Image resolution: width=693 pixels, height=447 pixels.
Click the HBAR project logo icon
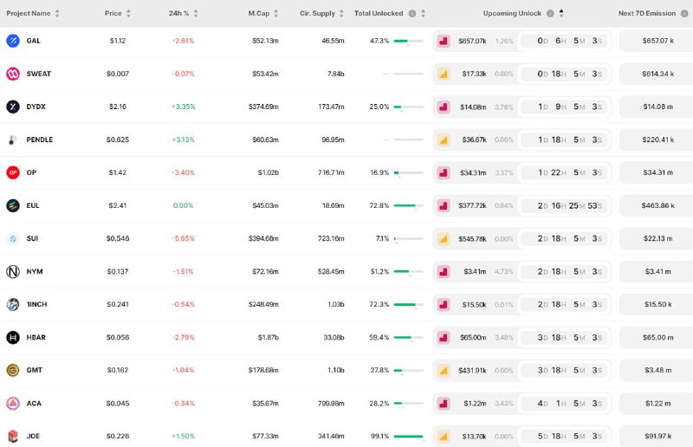[x=13, y=337]
